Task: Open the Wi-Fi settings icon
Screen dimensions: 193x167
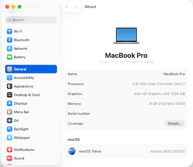Action: pos(10,31)
